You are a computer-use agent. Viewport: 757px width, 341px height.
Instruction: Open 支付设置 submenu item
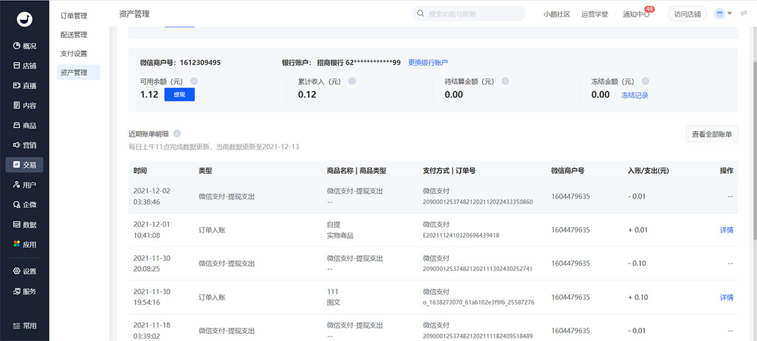74,54
